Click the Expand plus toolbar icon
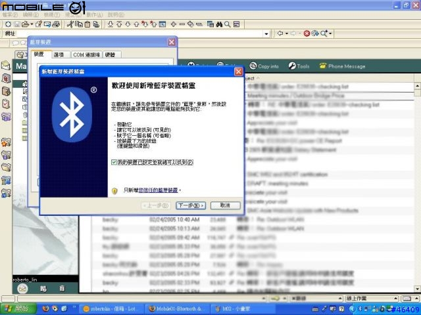 pyautogui.click(x=173, y=24)
